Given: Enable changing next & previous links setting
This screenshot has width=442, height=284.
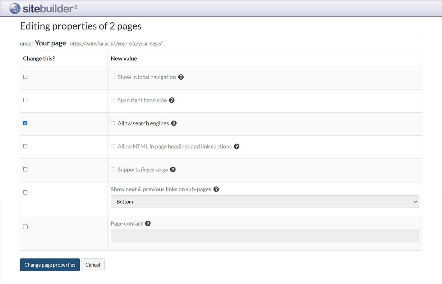Looking at the screenshot, I should [25, 193].
